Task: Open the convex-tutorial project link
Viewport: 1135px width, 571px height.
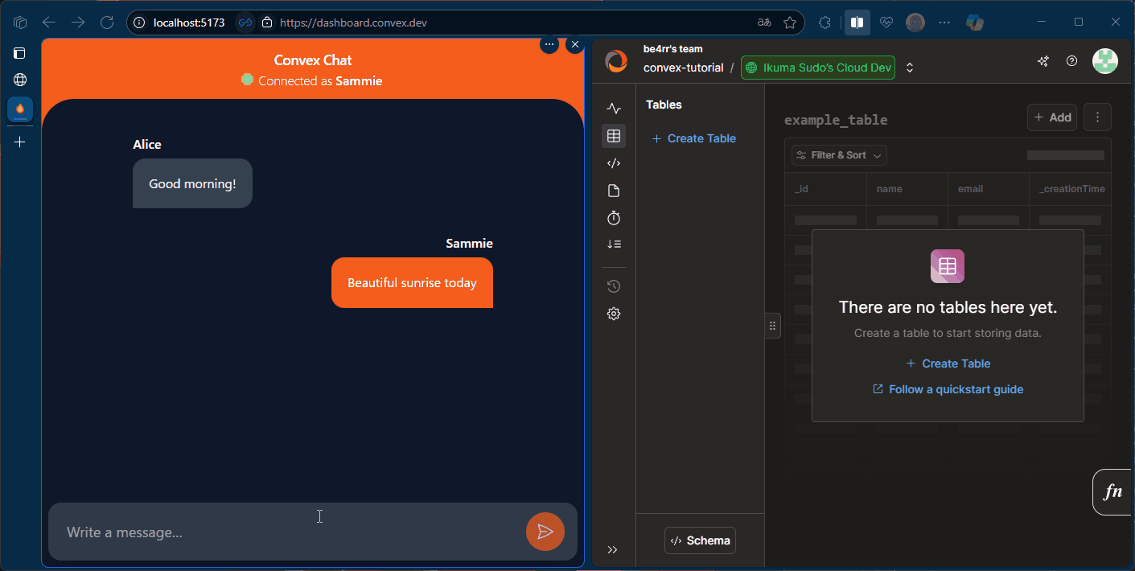Action: (684, 68)
